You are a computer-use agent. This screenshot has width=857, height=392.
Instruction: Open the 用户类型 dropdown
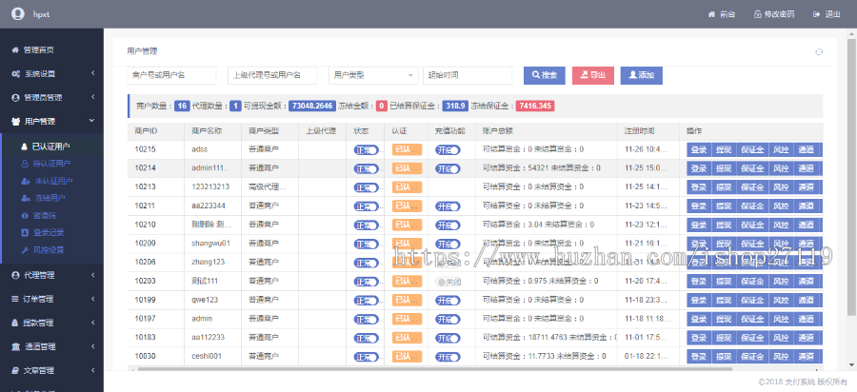pyautogui.click(x=373, y=75)
